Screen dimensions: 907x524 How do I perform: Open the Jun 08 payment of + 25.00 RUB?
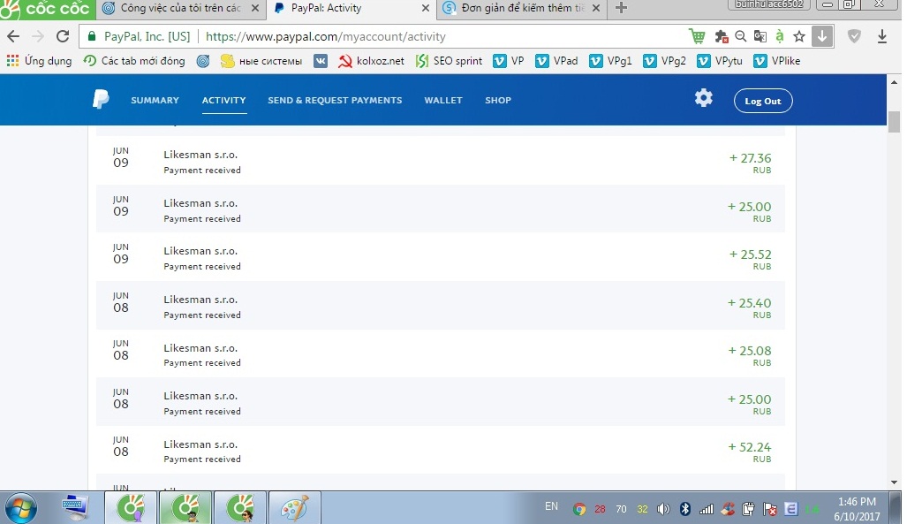pyautogui.click(x=440, y=402)
